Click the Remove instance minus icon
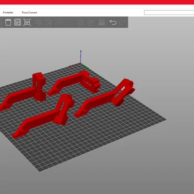The image size is (194, 194). tap(69, 22)
